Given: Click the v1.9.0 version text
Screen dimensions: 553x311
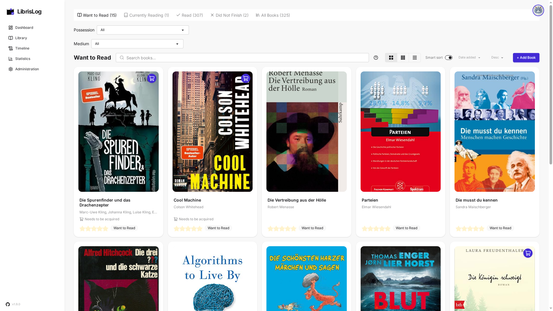Looking at the screenshot, I should point(16,304).
